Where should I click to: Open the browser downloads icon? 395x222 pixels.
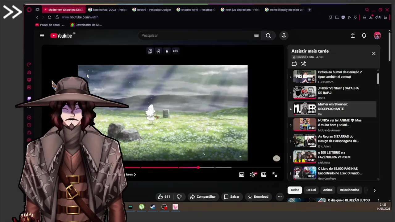tap(371, 17)
